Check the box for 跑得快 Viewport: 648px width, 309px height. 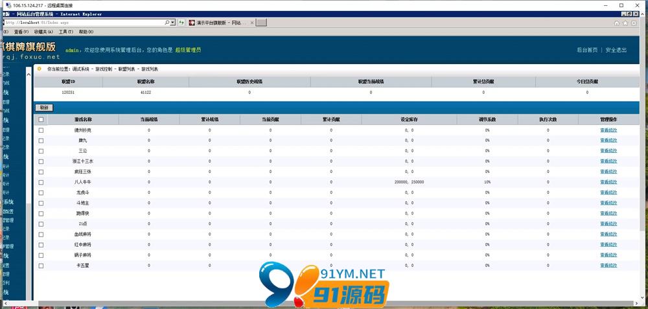click(x=40, y=213)
